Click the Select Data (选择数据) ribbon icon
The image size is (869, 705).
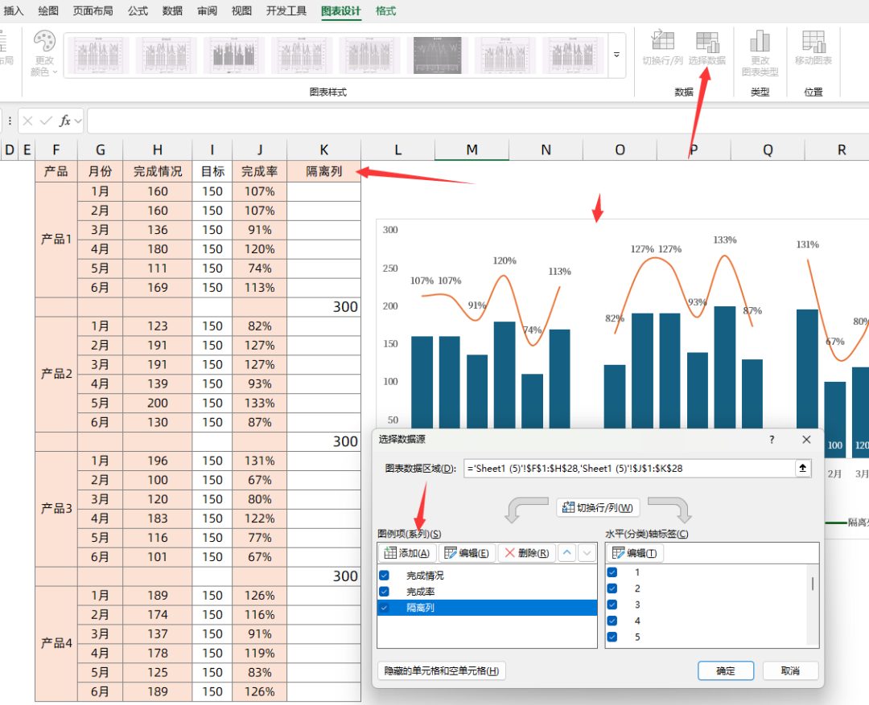tap(707, 43)
